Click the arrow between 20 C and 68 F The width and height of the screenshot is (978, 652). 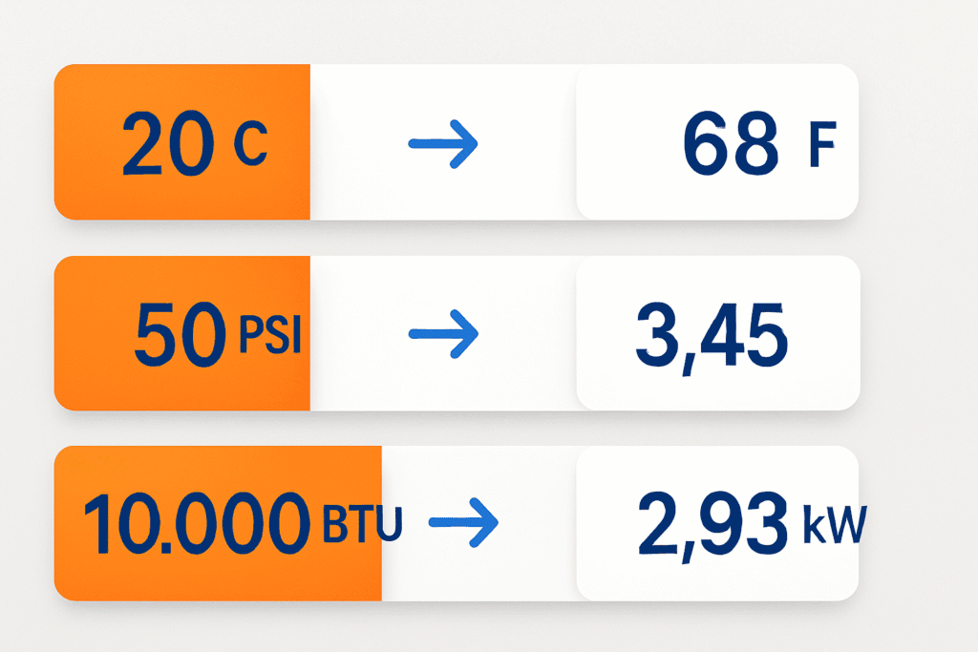(443, 144)
